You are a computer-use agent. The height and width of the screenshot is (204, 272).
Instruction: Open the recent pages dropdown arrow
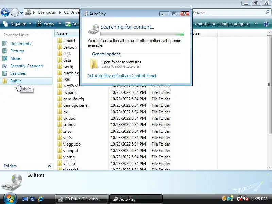[x=21, y=13]
